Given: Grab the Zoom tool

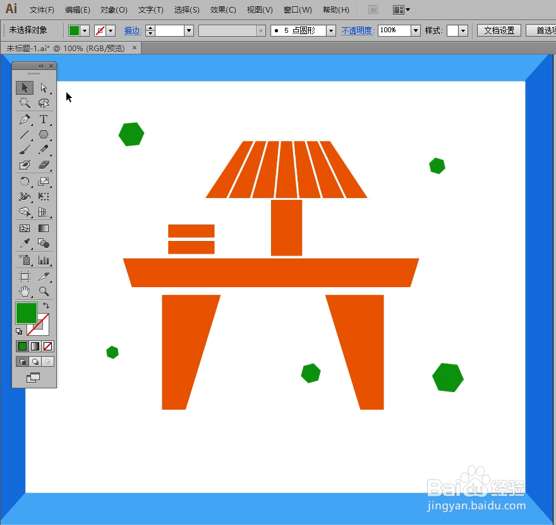Looking at the screenshot, I should 44,292.
